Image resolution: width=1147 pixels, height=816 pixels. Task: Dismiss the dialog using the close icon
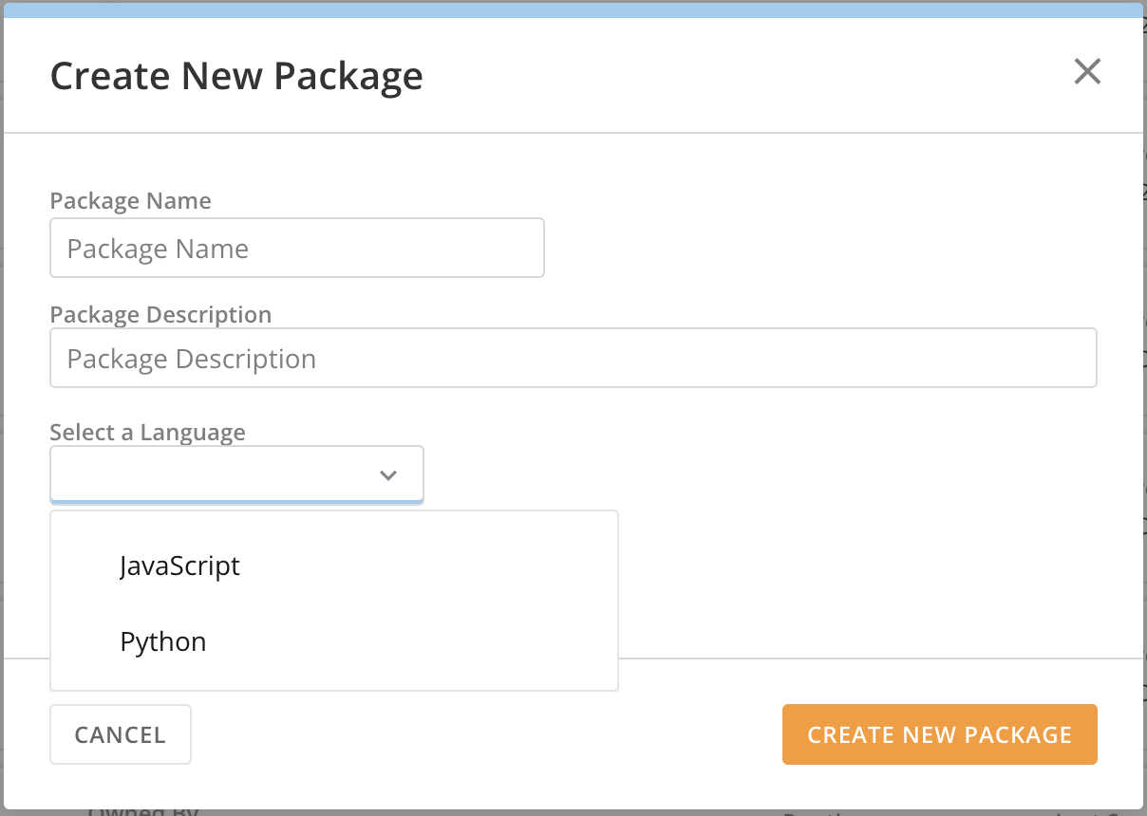[1086, 71]
